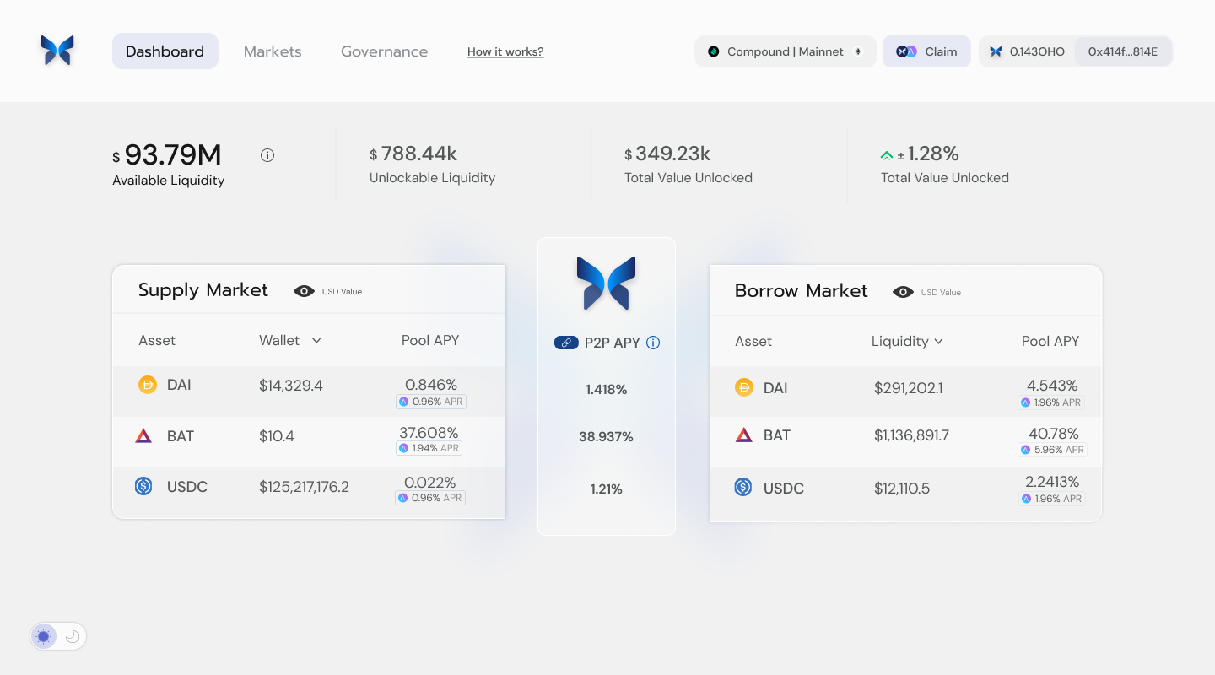
Task: Click the P2P APY info icon
Action: coord(653,343)
